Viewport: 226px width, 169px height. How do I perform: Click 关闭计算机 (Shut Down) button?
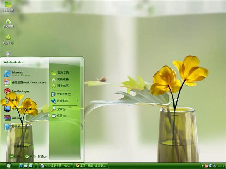(36, 156)
